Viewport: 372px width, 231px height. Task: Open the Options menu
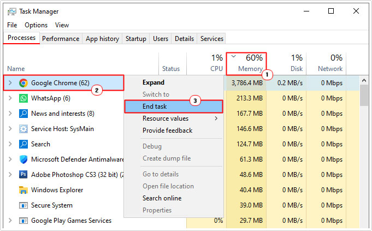coord(36,25)
